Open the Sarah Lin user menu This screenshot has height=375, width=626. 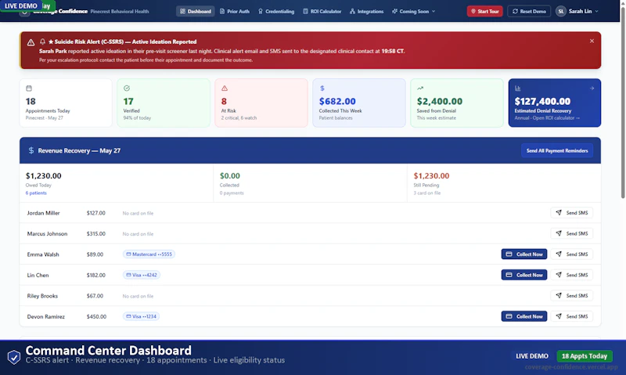[x=577, y=11]
